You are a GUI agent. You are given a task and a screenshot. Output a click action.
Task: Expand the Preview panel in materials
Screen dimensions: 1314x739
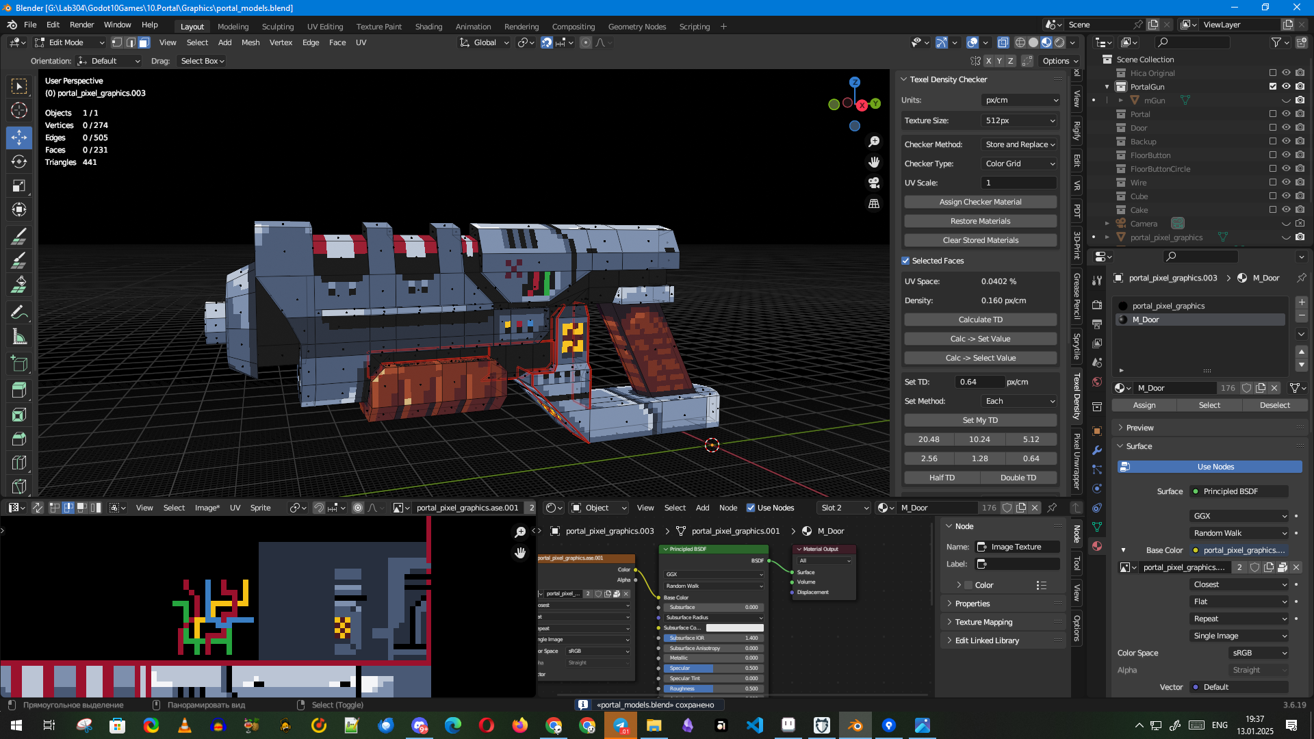[1139, 428]
